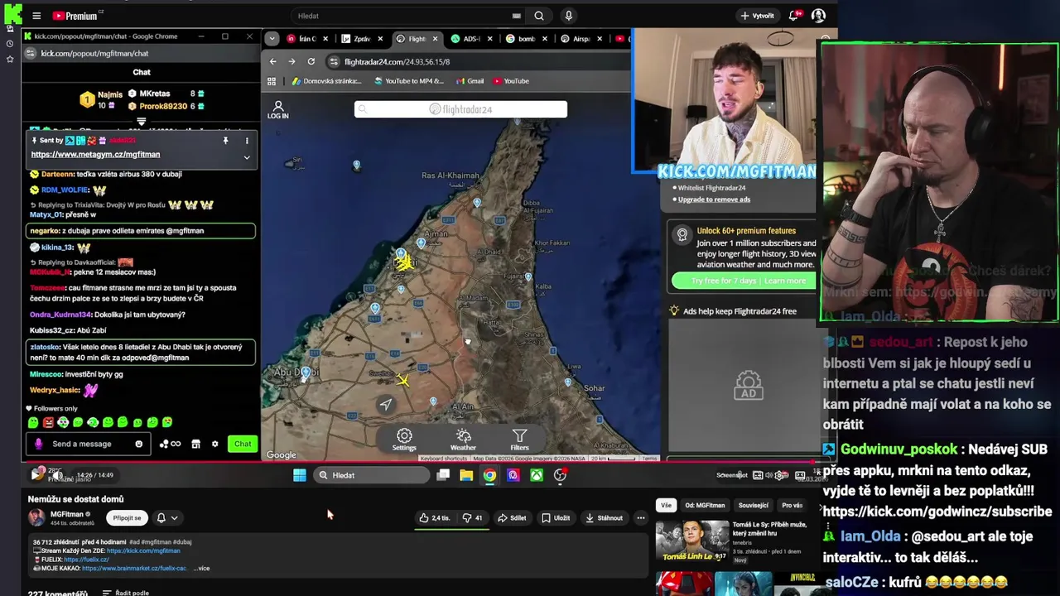Select the Abu Dhabi airport pin

point(306,373)
